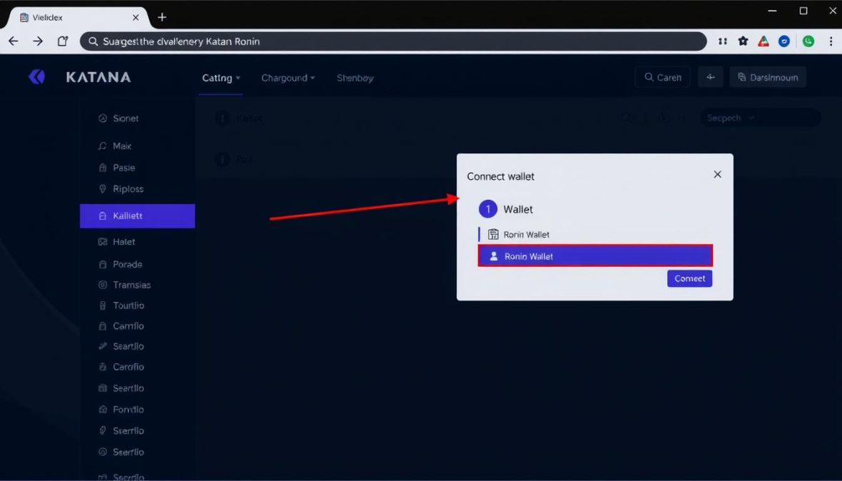
Task: Click the tab-groups icon in browser toolbar
Action: click(723, 41)
